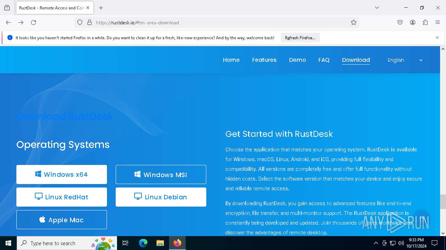Click Get Started with RustDesk heading
The width and height of the screenshot is (446, 250).
pos(279,134)
